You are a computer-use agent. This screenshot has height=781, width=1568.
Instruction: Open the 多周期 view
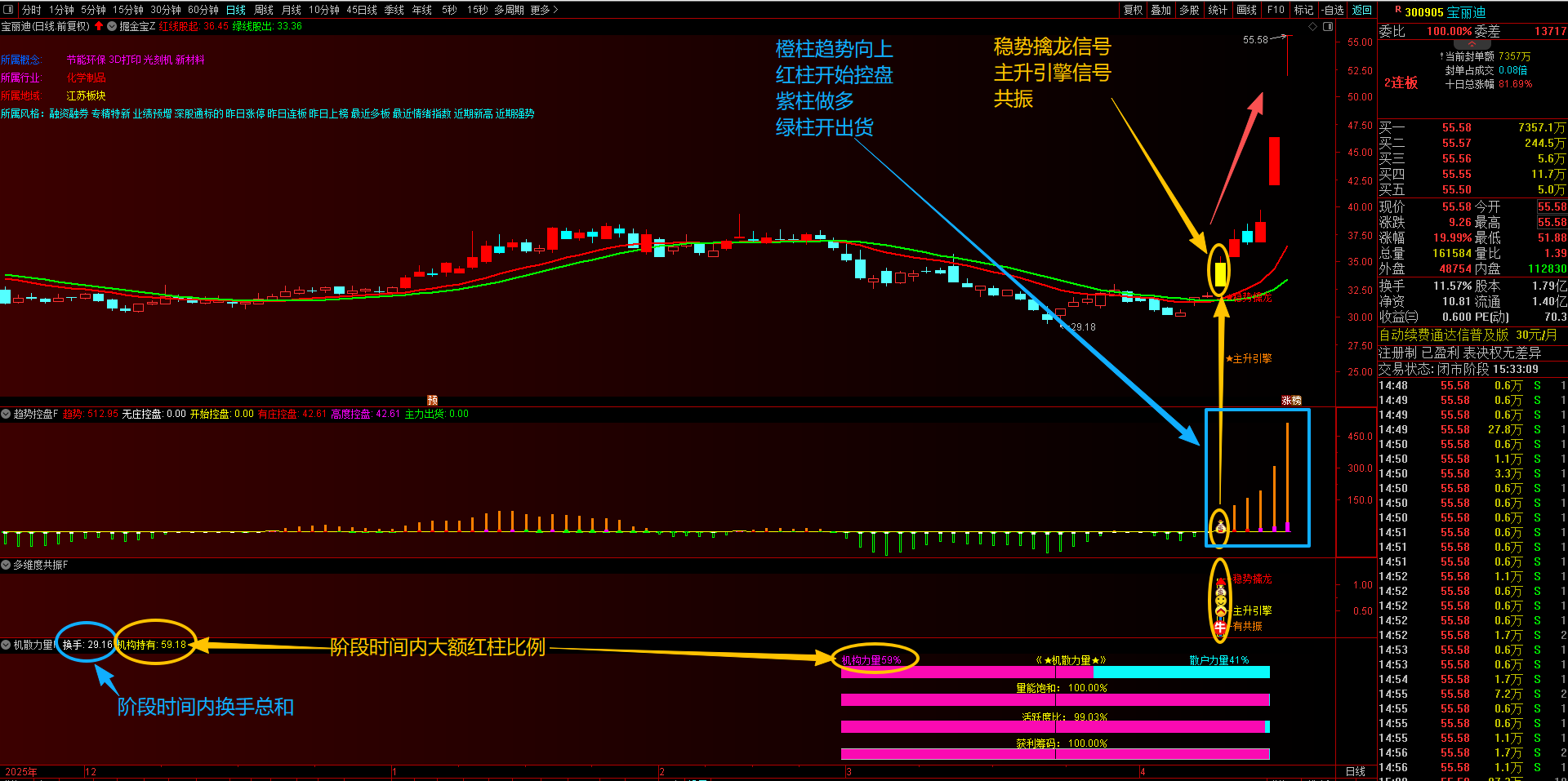(510, 10)
